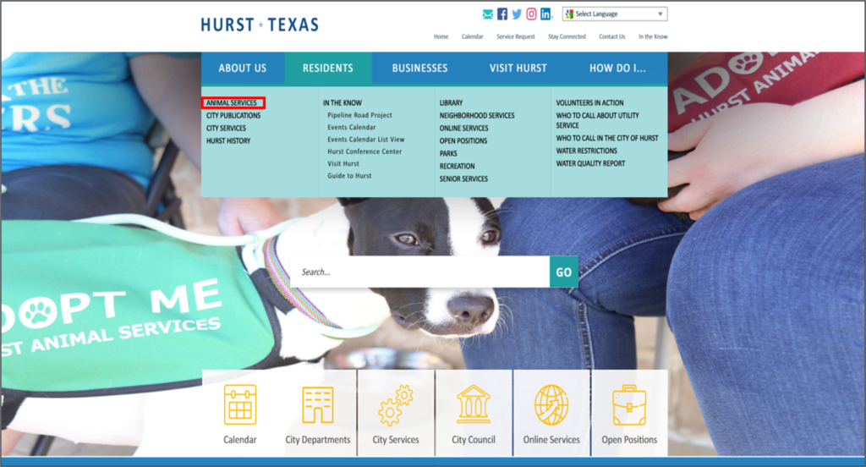Image resolution: width=866 pixels, height=467 pixels.
Task: Select Volunteers in Action menu entry
Action: pos(589,103)
